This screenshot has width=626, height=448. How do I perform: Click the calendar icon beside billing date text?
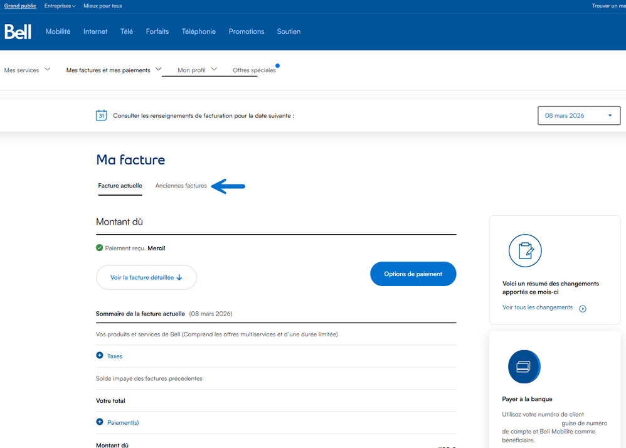coord(101,115)
